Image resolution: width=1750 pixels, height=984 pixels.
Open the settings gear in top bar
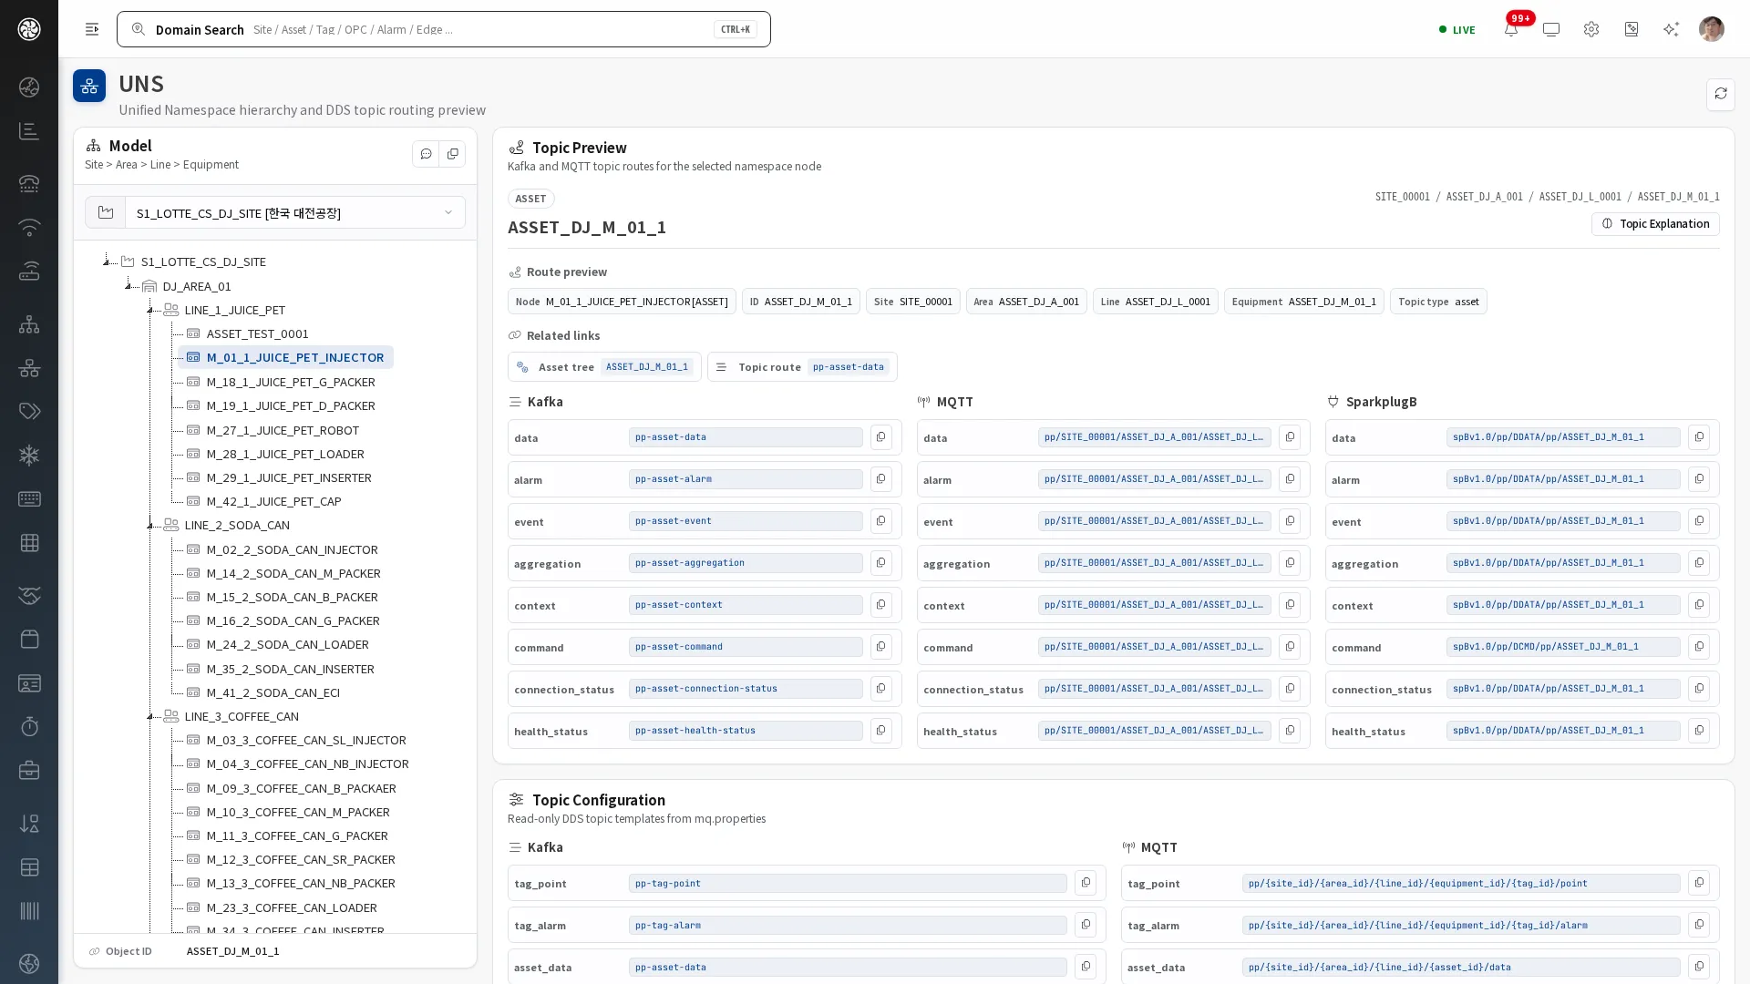coord(1591,29)
